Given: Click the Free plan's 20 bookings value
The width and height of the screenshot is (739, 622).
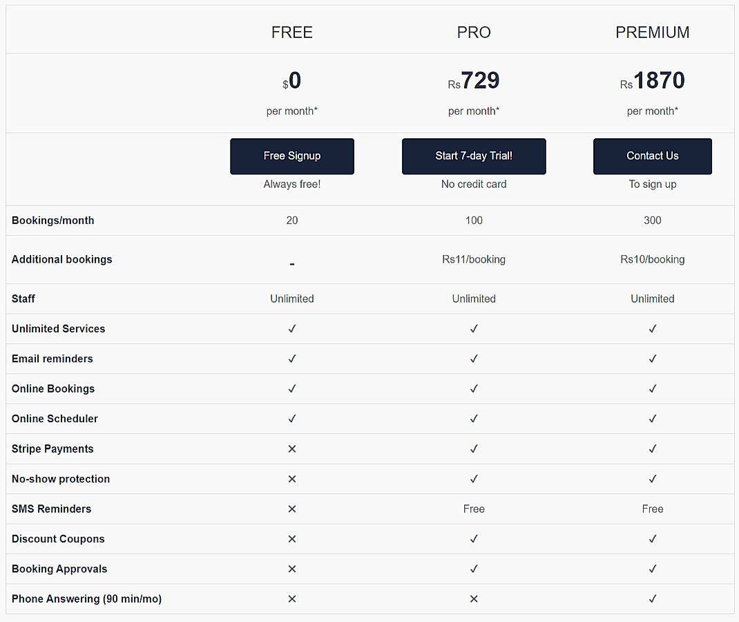Looking at the screenshot, I should [291, 220].
